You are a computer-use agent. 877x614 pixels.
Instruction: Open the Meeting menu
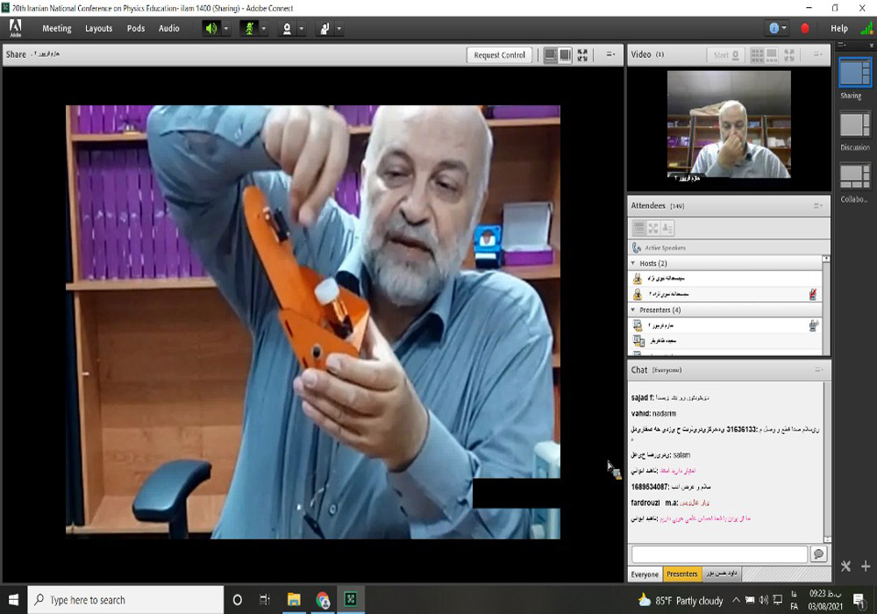tap(57, 28)
